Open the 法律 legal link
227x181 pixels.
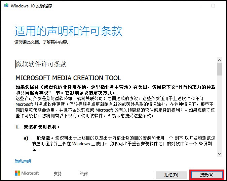click(84, 174)
